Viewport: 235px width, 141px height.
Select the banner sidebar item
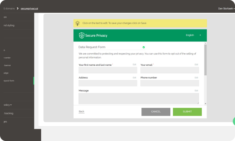7,65
